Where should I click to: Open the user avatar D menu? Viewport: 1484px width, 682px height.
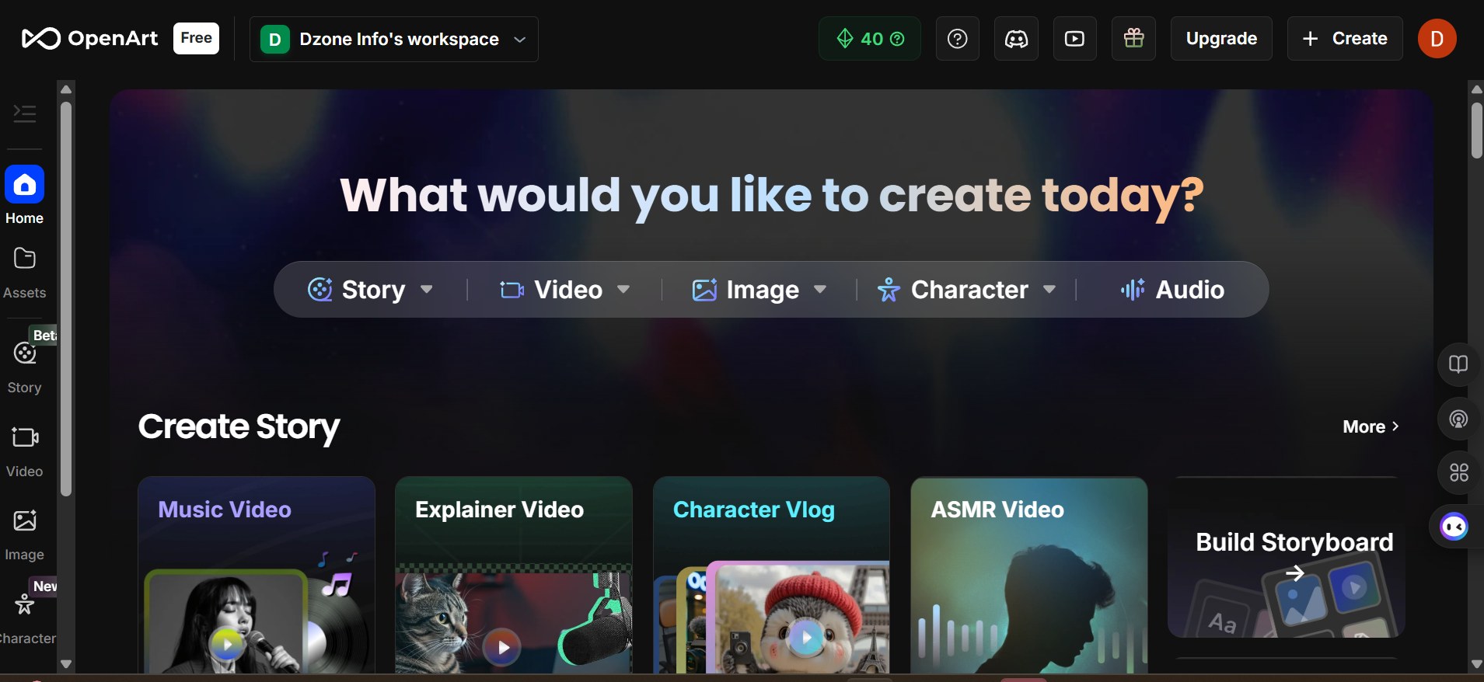tap(1437, 39)
